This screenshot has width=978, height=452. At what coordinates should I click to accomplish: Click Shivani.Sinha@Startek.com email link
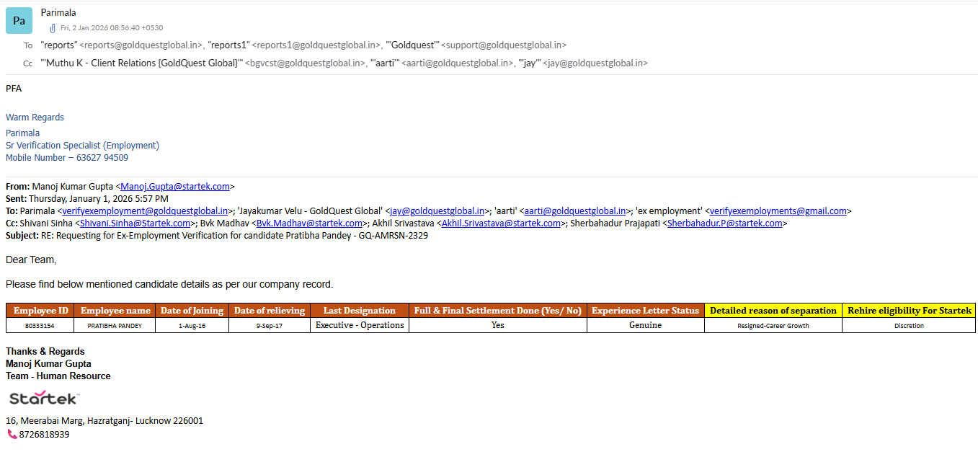coord(135,223)
